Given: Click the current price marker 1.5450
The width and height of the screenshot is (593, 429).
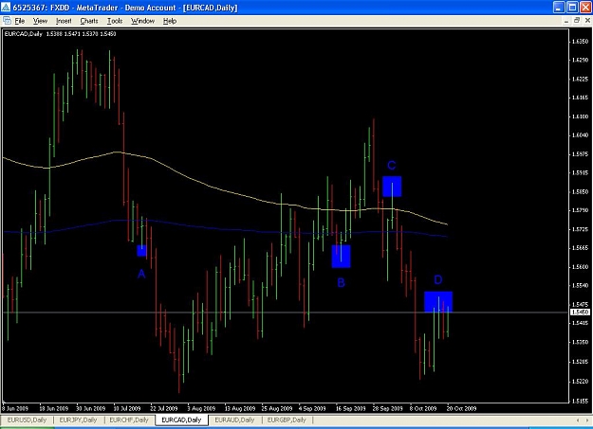Looking at the screenshot, I should (581, 312).
